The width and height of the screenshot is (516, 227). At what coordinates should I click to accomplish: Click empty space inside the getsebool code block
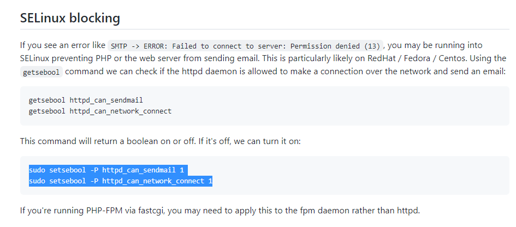coord(329,105)
